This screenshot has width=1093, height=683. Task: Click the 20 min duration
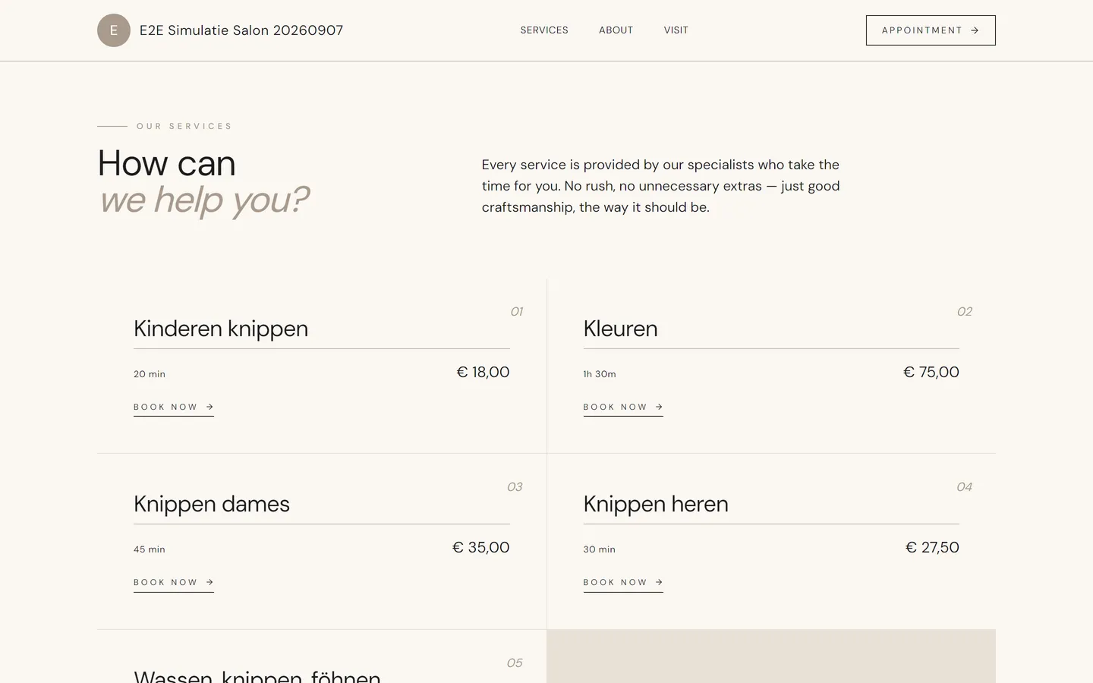tap(150, 374)
